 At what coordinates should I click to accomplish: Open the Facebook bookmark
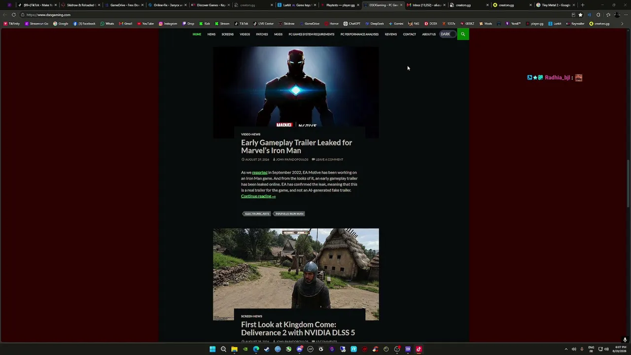(84, 24)
